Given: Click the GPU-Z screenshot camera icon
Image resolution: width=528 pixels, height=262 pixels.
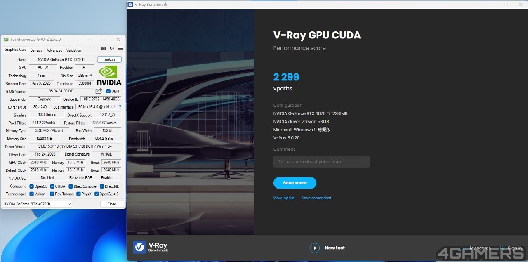Looking at the screenshot, I should 104,48.
